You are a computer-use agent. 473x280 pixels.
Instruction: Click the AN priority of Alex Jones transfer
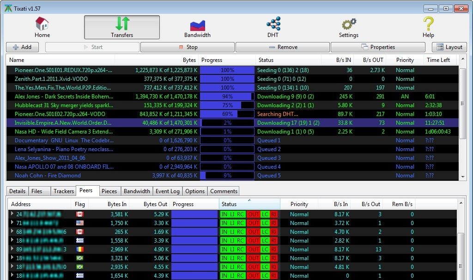coord(405,97)
